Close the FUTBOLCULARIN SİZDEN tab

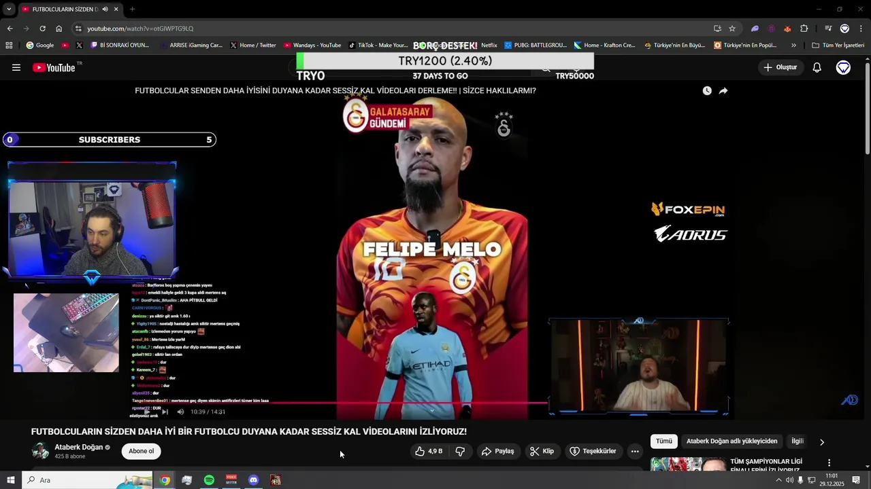116,10
